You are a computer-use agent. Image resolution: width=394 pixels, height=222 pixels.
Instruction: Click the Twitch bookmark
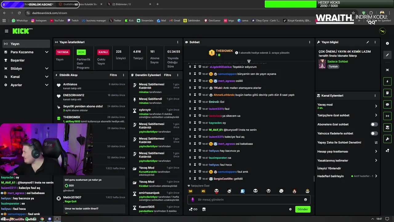pyautogui.click(x=72, y=21)
